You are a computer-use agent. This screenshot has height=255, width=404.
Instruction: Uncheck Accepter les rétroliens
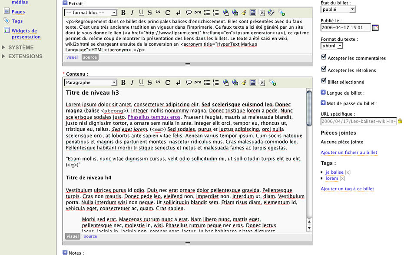(x=323, y=69)
